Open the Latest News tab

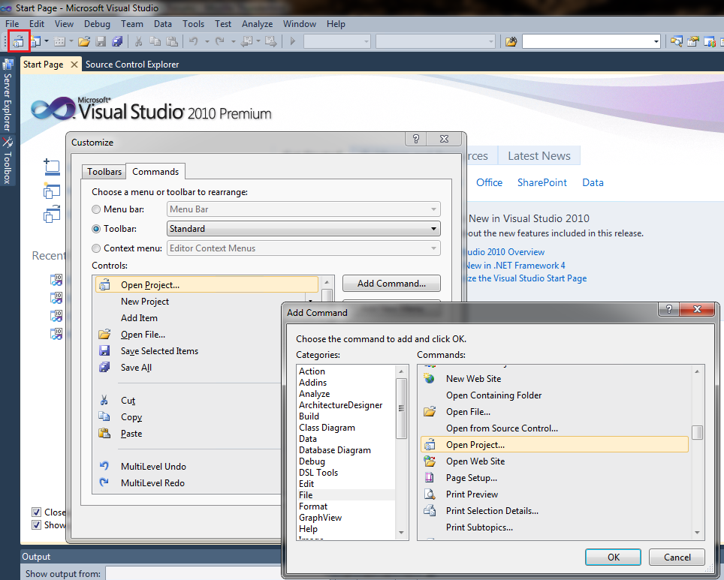[x=538, y=156]
